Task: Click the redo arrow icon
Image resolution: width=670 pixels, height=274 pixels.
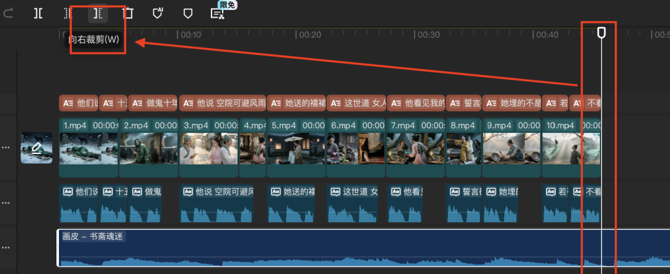Action: pyautogui.click(x=9, y=13)
